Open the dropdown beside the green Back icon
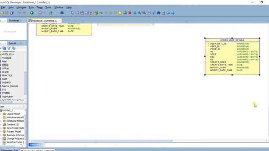The height and width of the screenshot is (151, 269). (x=36, y=13)
